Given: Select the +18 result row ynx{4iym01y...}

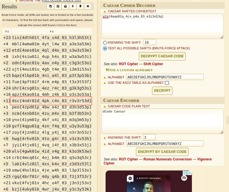Looking at the screenshot, I should [47, 120].
